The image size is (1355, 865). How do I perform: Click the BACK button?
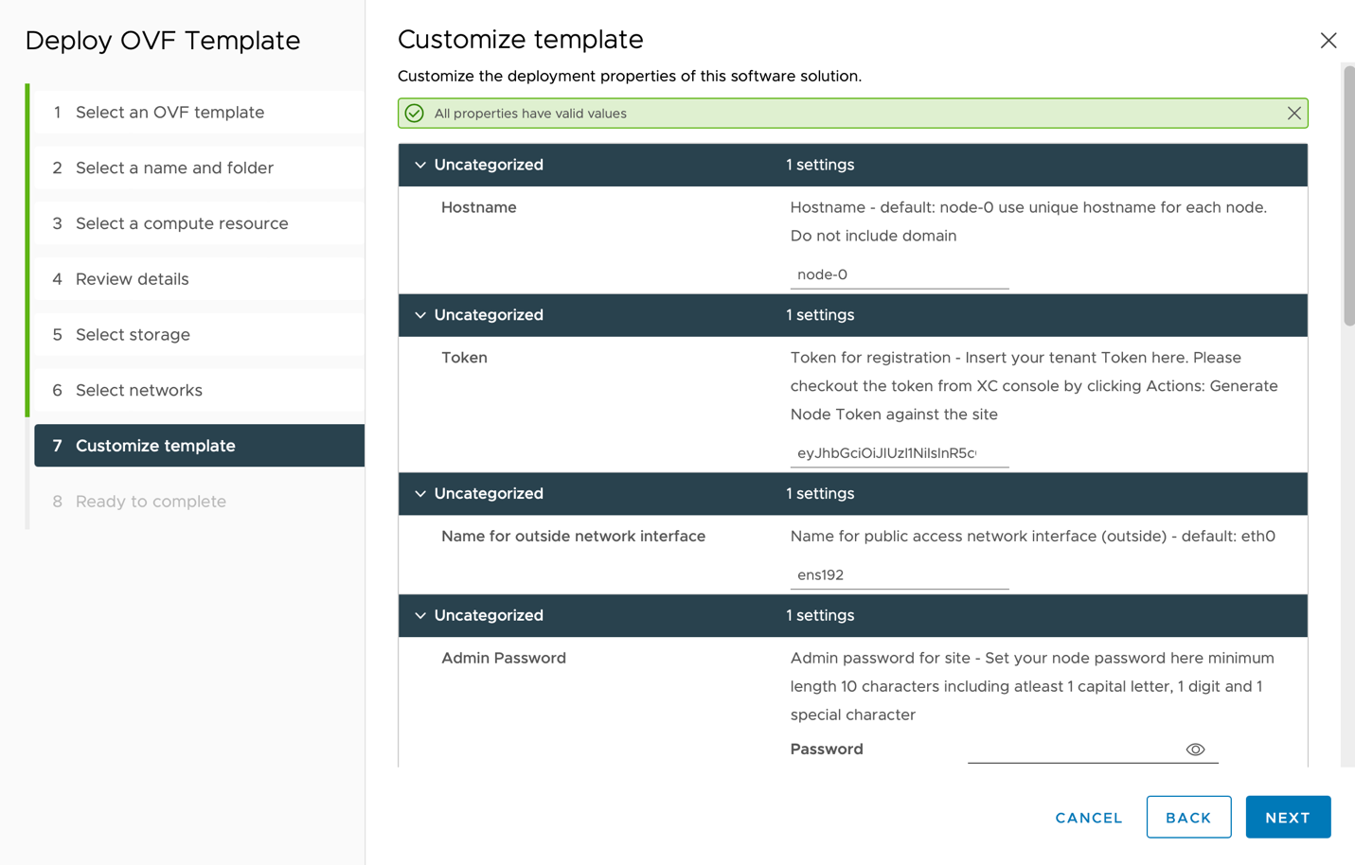(x=1188, y=817)
